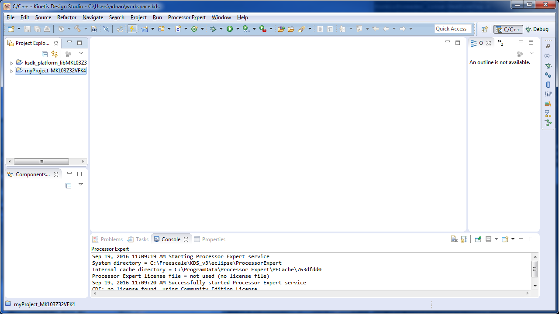
Task: Open the Debug tool in the toolbar
Action: 214,29
